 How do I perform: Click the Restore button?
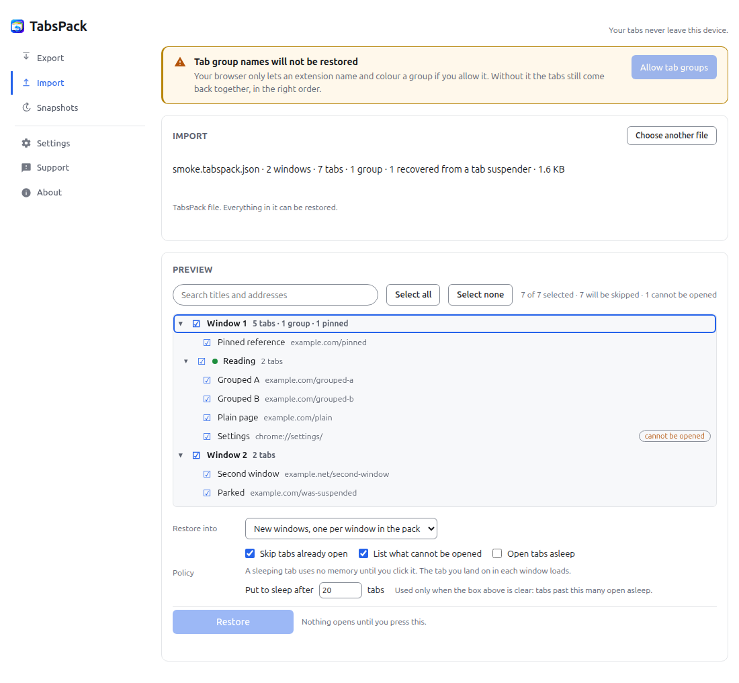pyautogui.click(x=233, y=622)
